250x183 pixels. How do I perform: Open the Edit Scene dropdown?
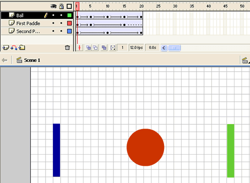click(x=245, y=60)
